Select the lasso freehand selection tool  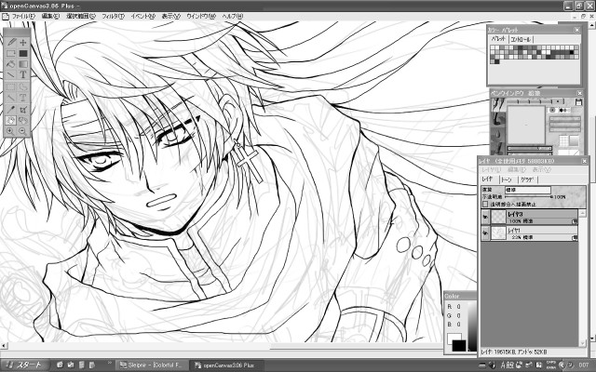click(x=23, y=87)
